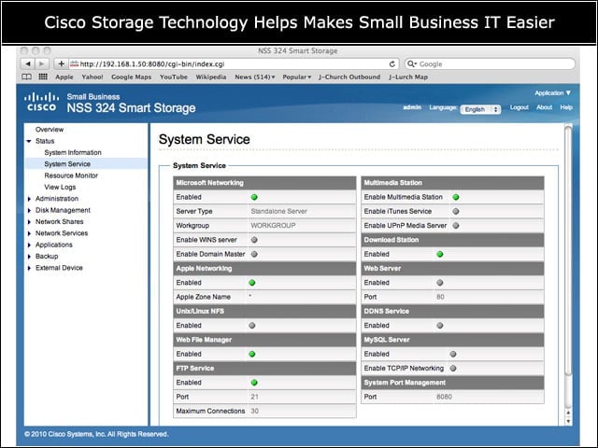Image resolution: width=598 pixels, height=448 pixels.
Task: Click the Google search field
Action: tap(490, 64)
